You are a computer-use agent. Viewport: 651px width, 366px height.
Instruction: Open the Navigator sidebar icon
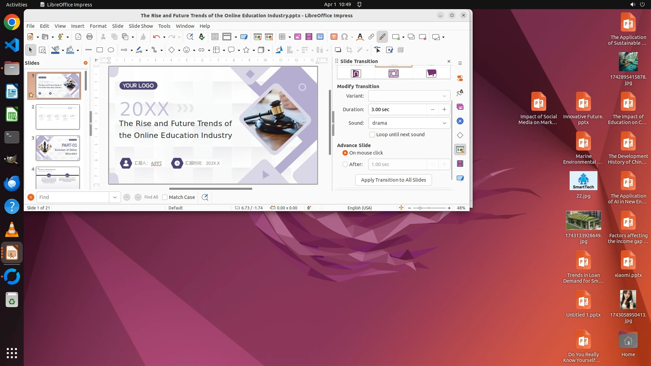pos(460,121)
